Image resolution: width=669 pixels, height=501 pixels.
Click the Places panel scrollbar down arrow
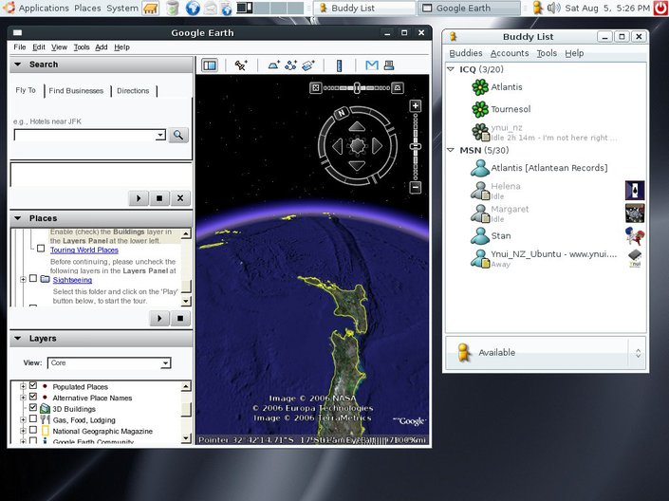186,302
